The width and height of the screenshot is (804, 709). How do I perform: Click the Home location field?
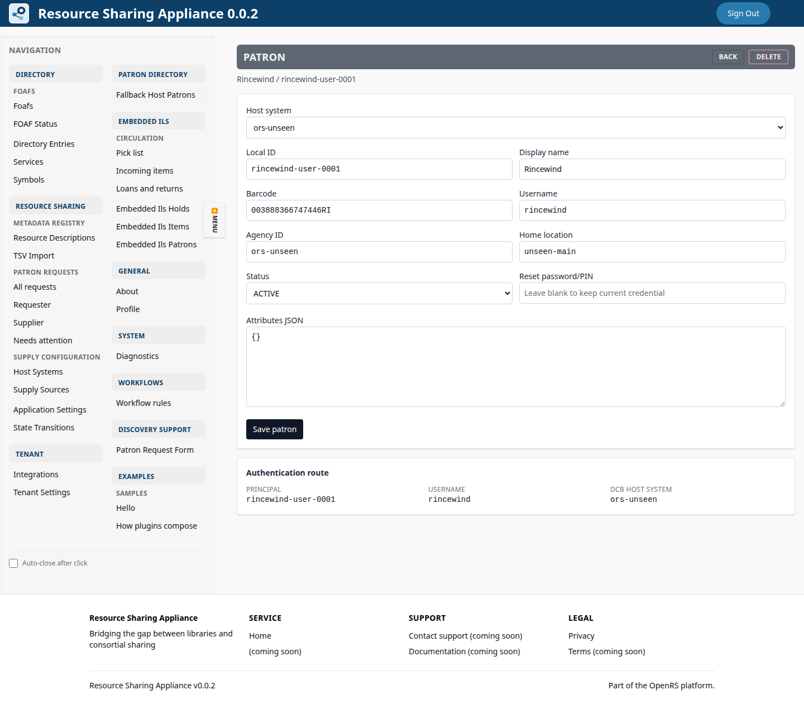coord(652,252)
